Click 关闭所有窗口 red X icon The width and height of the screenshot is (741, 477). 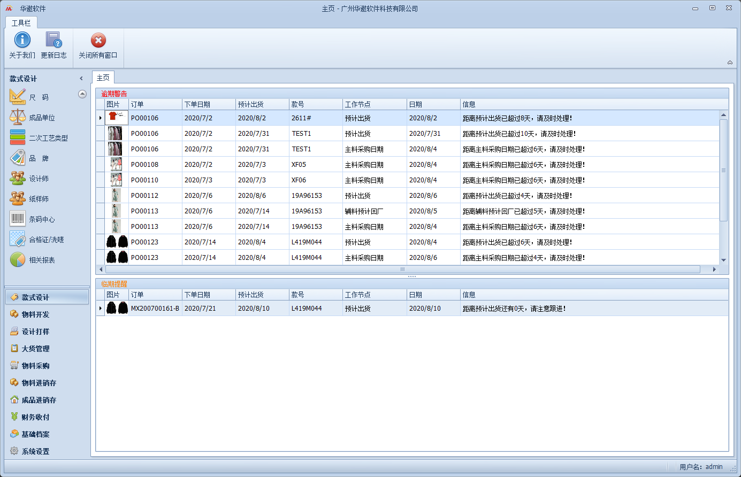pyautogui.click(x=98, y=41)
